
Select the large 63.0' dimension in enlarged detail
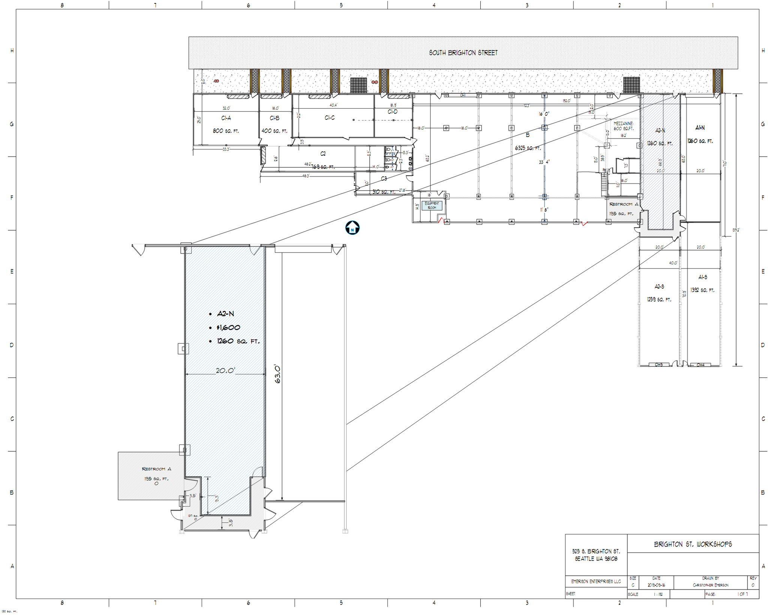[x=278, y=374]
